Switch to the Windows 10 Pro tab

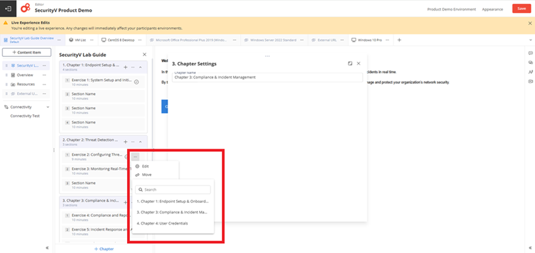(x=366, y=40)
